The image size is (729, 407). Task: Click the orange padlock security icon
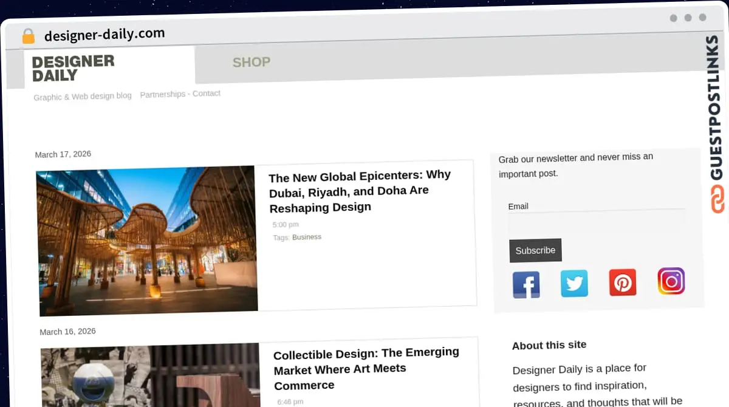pyautogui.click(x=28, y=36)
